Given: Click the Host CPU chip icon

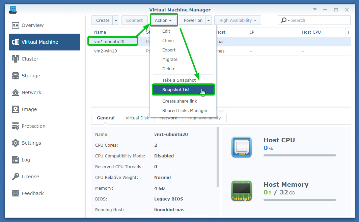Looking at the screenshot, I should (242, 147).
